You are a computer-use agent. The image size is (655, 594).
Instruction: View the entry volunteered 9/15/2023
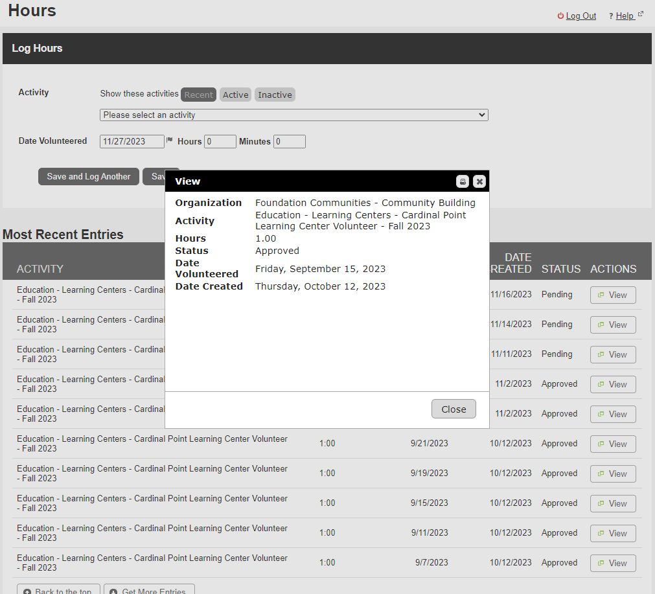pos(613,503)
